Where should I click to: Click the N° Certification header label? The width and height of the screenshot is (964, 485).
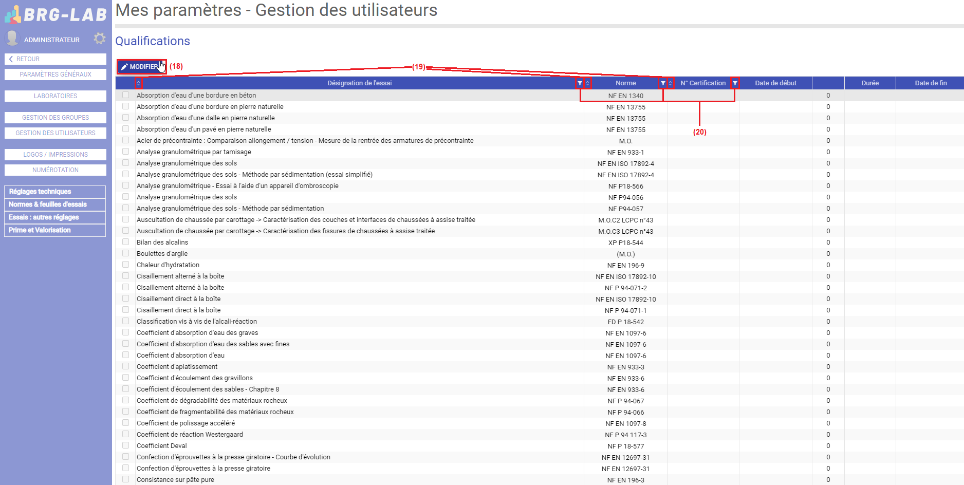(x=703, y=83)
